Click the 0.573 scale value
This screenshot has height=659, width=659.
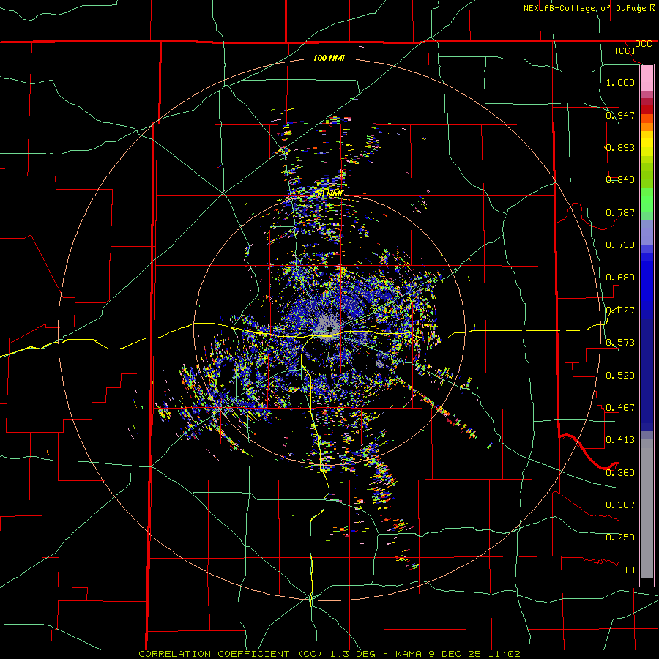point(620,343)
